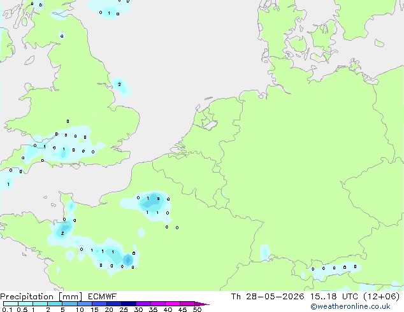
Task: Select the 0.5–1 mm legend color swatch
Action: tap(25, 304)
